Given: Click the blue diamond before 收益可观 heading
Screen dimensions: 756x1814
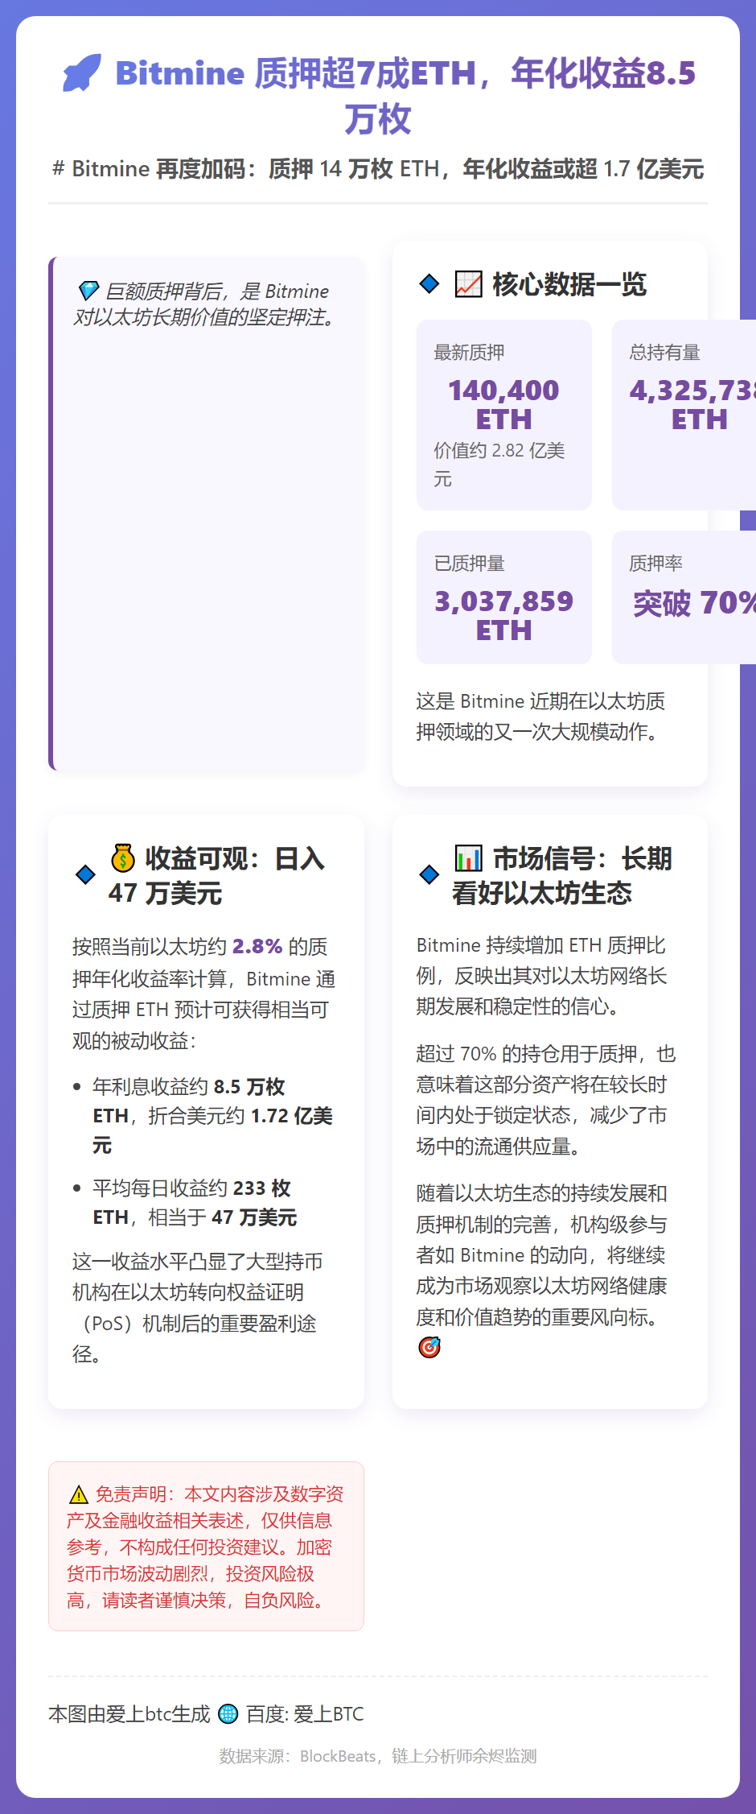Looking at the screenshot, I should [x=85, y=874].
